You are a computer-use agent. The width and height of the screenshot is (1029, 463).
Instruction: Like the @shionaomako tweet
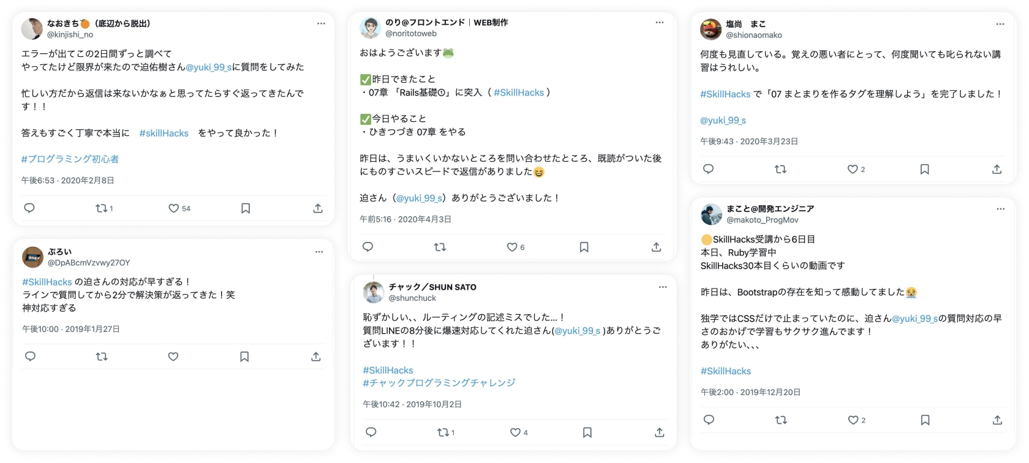(x=853, y=169)
